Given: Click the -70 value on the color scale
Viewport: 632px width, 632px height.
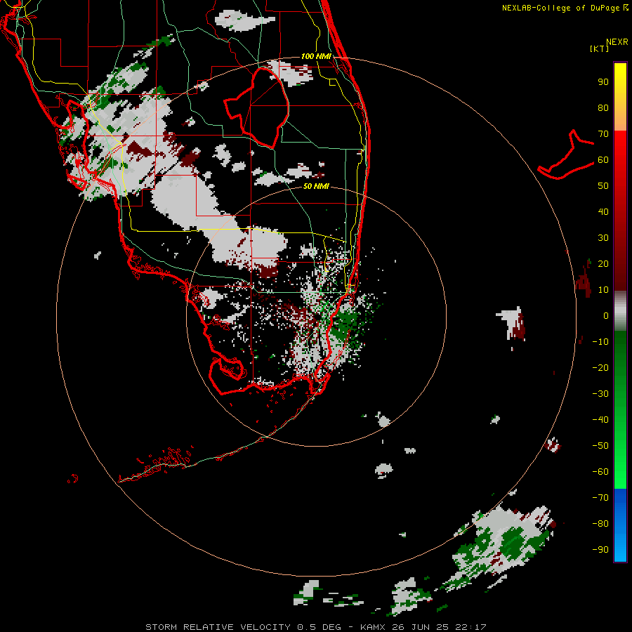Looking at the screenshot, I should (600, 498).
